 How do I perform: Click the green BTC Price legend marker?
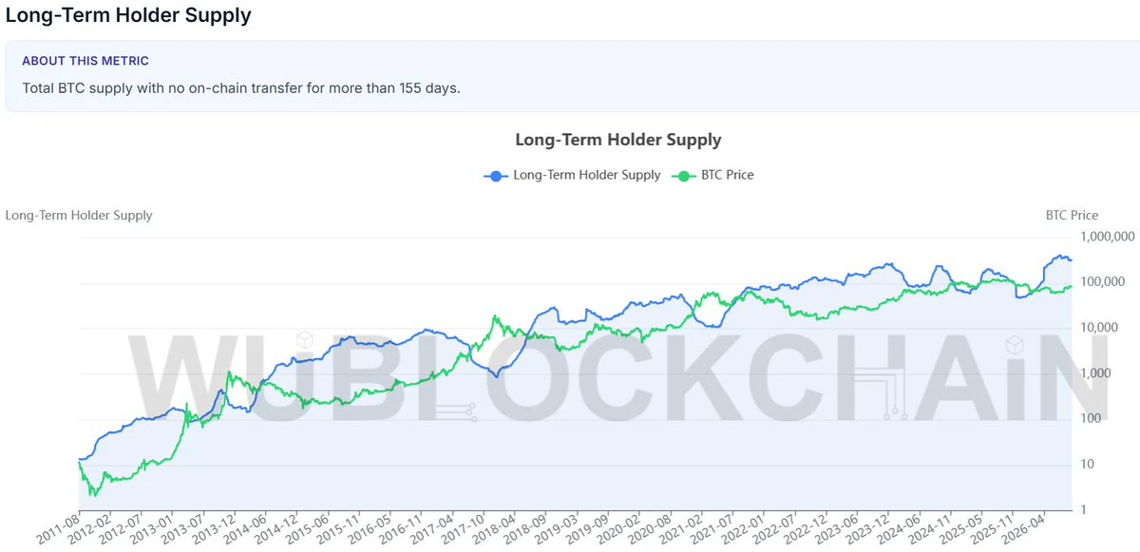[x=682, y=175]
